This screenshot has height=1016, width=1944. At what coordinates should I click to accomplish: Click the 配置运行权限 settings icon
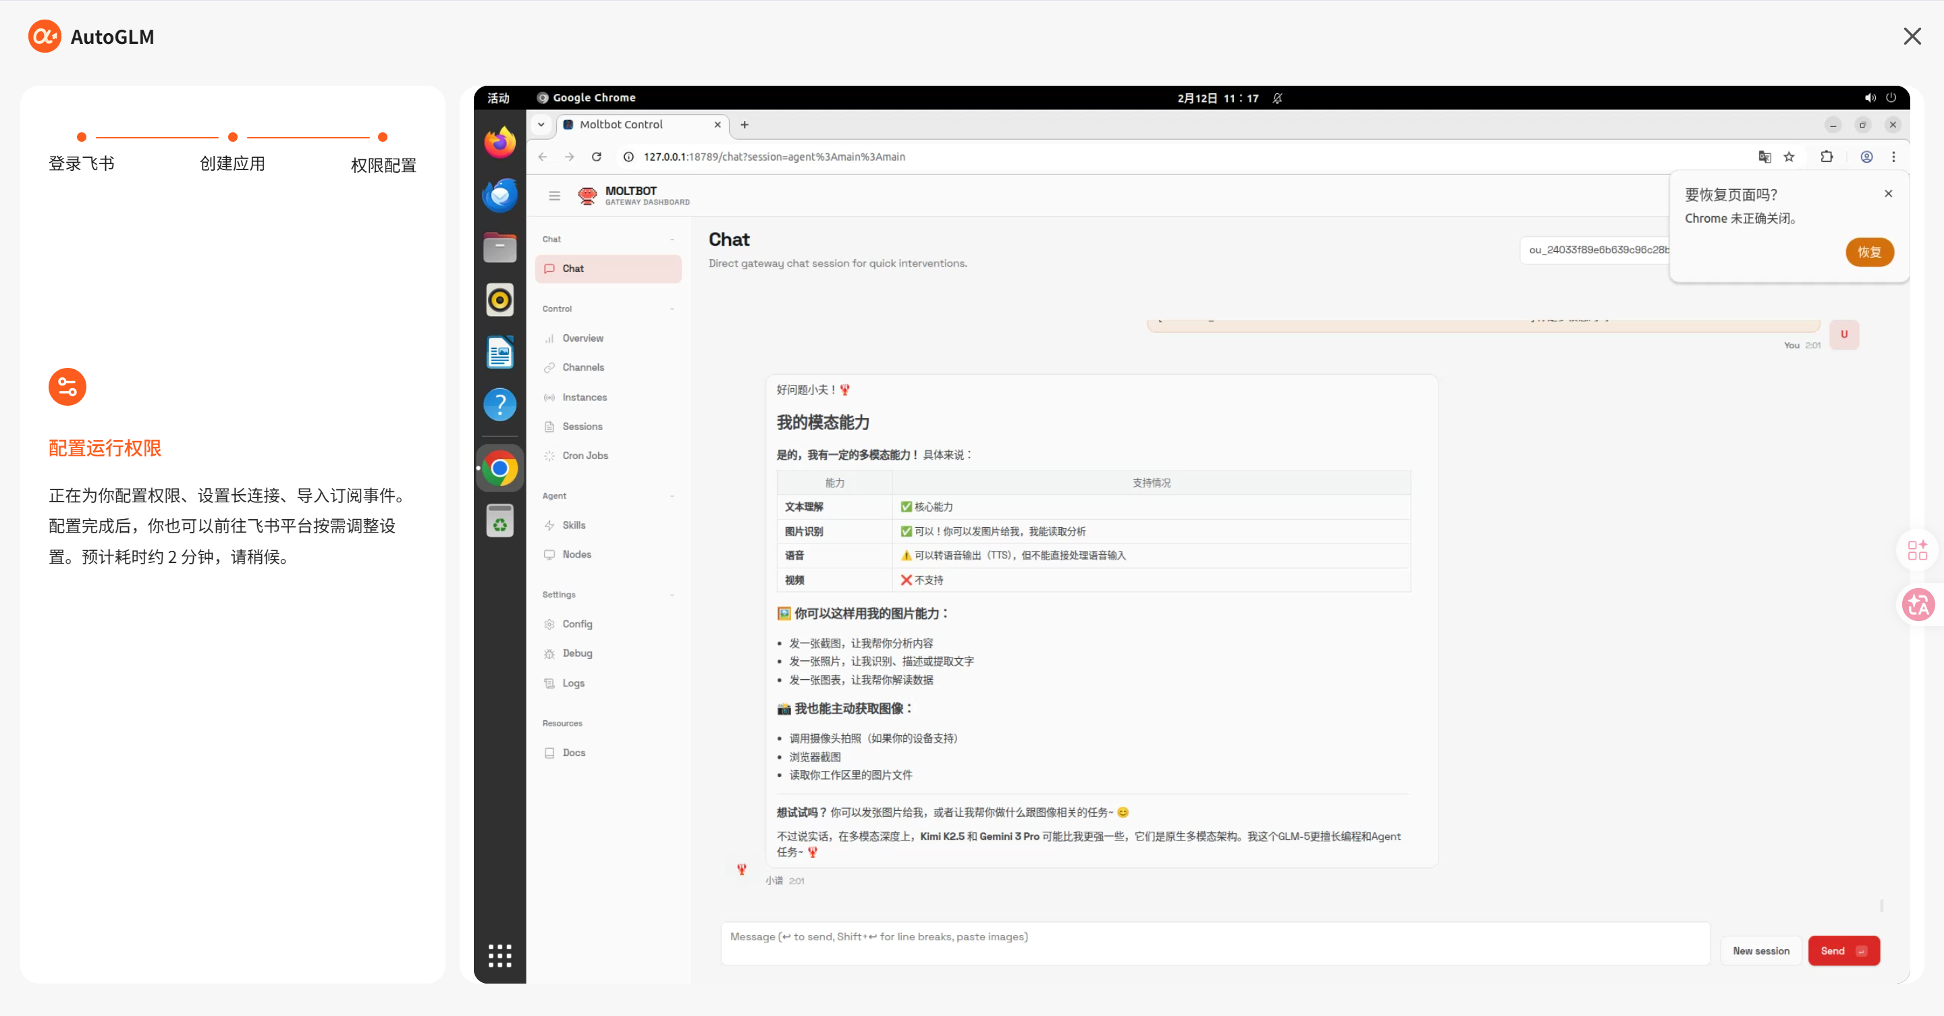tap(67, 387)
